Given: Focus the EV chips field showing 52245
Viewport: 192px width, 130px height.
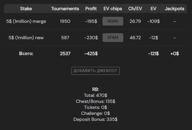Looking at the screenshot, I should [x=113, y=21].
